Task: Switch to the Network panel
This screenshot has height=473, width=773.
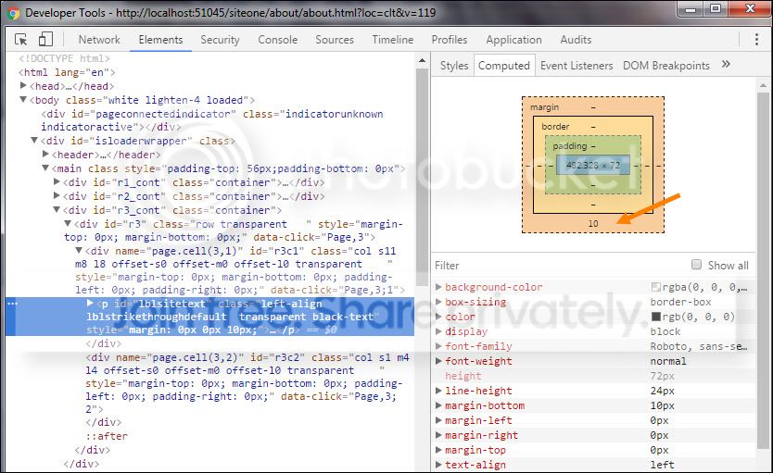Action: 99,40
